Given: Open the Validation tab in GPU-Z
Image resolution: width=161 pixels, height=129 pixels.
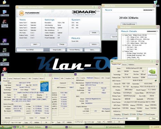Looking at the screenshot, I should coord(131,64).
